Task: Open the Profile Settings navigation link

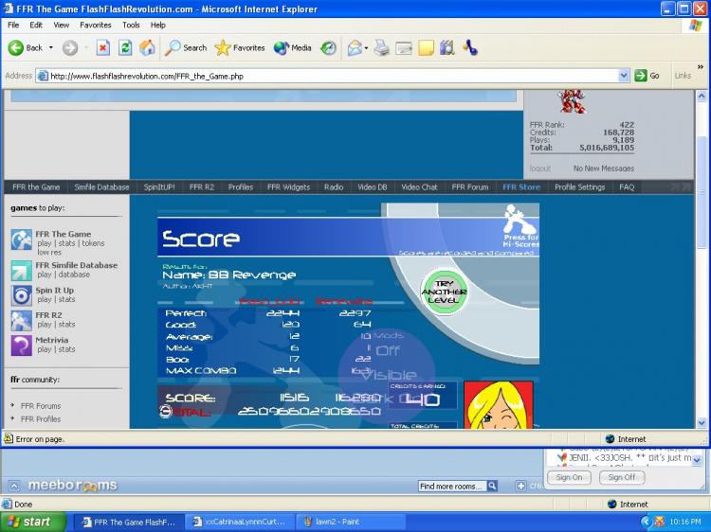Action: [x=579, y=187]
